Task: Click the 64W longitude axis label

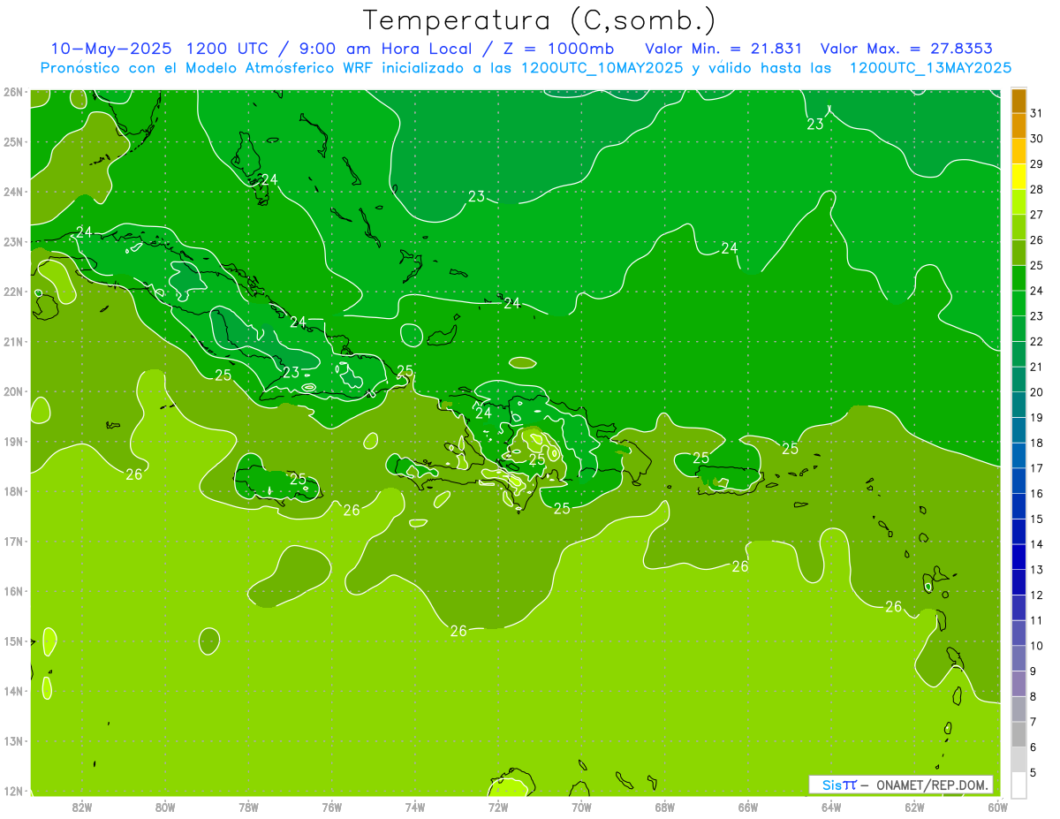Action: [831, 807]
